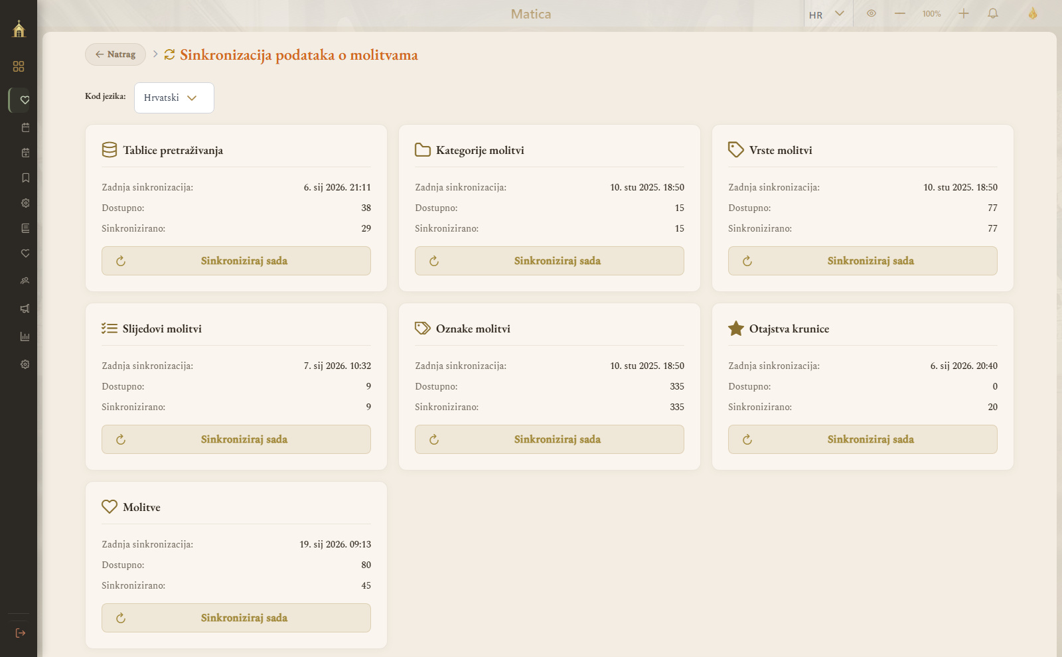
Task: Open the statistics bar chart sidebar icon
Action: pyautogui.click(x=25, y=336)
